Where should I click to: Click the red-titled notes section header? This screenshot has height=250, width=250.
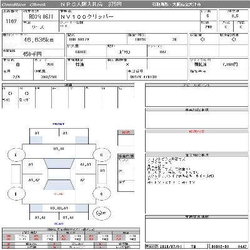point(196,131)
